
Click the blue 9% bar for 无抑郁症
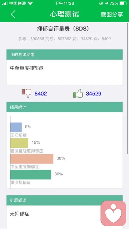tap(16, 127)
